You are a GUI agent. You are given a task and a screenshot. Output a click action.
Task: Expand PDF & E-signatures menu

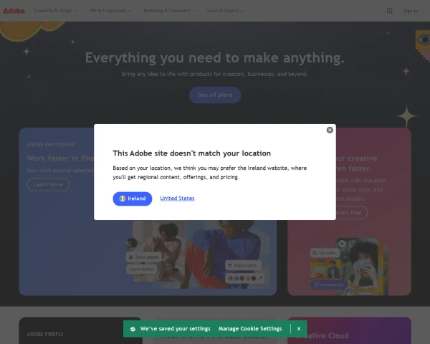pos(110,11)
